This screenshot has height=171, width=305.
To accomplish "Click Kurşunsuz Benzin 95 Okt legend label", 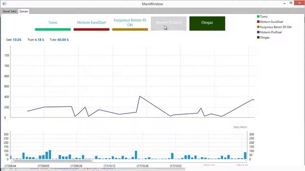I will click(x=275, y=27).
